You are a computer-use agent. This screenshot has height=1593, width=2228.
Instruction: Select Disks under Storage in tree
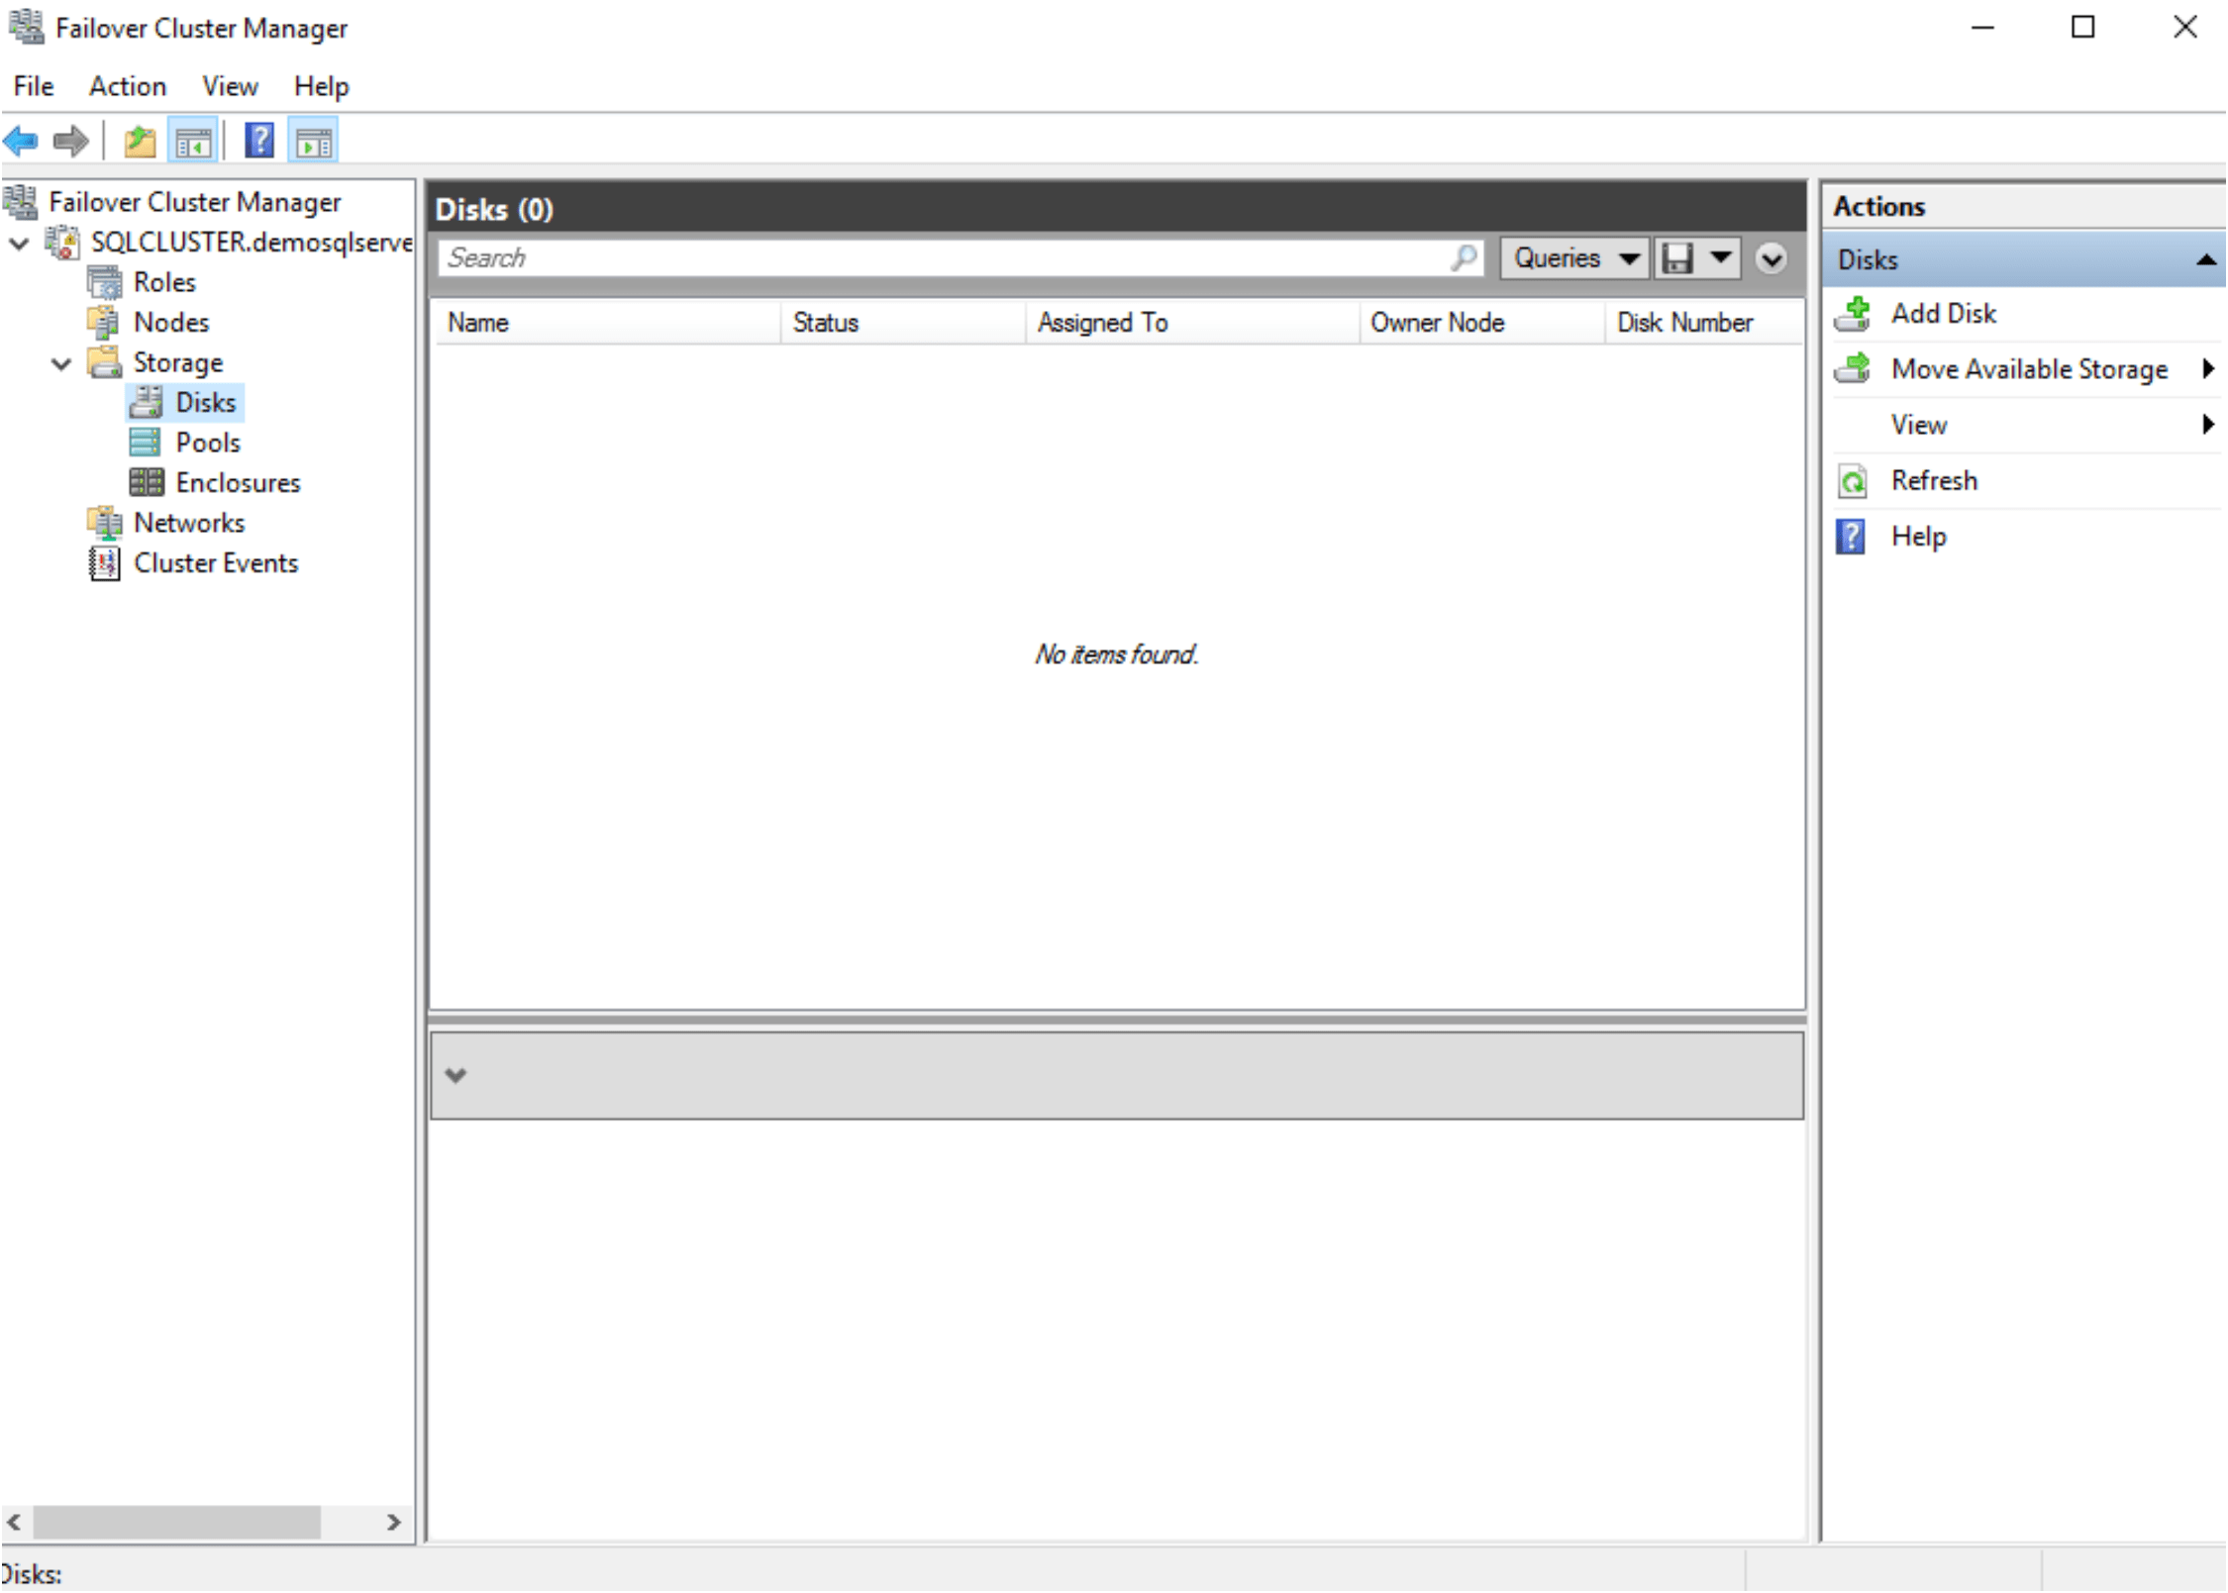tap(206, 402)
